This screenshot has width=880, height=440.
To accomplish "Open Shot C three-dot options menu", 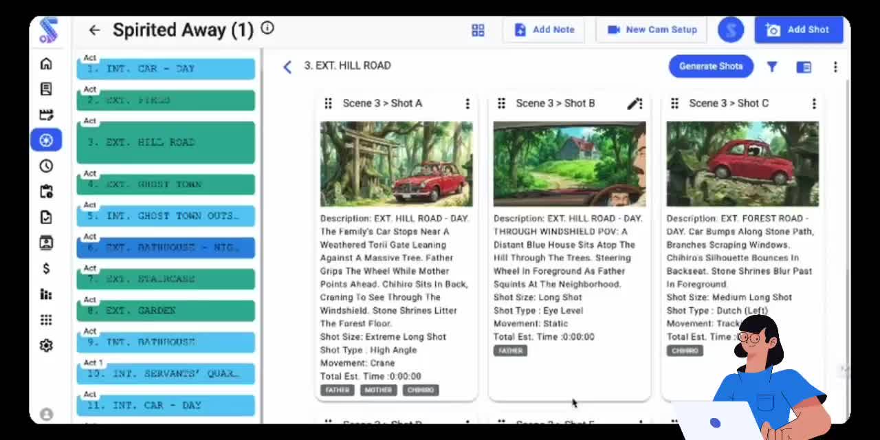I will 814,104.
